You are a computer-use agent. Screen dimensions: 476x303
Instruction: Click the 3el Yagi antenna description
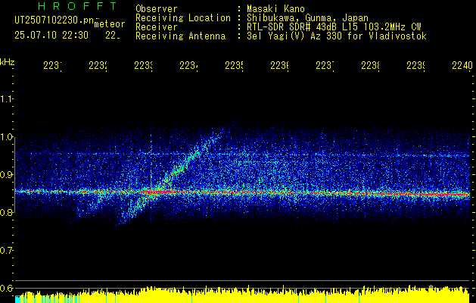click(x=337, y=36)
